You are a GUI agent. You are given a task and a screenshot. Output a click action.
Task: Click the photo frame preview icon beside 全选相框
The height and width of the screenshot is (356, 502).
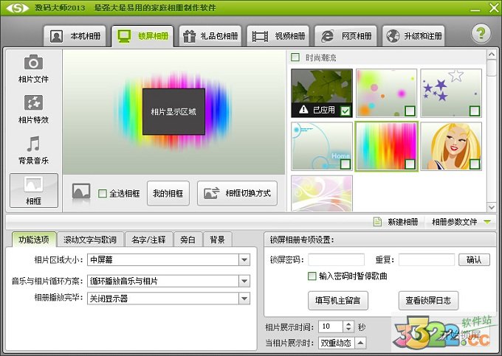coord(81,193)
